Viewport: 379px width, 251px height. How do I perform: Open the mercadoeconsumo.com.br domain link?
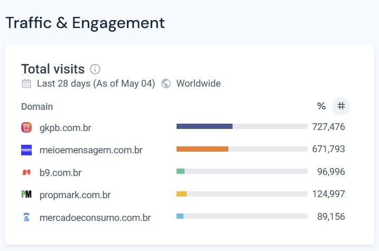pos(95,218)
